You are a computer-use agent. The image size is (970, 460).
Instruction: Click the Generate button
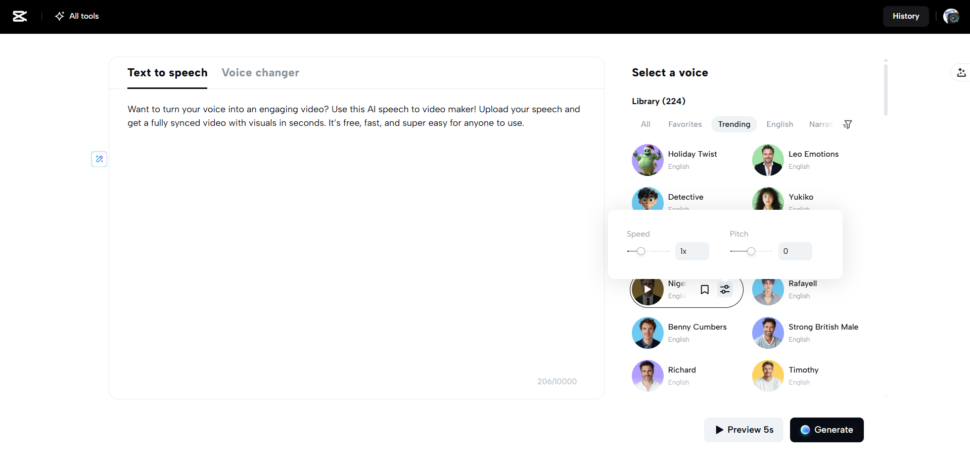(826, 430)
